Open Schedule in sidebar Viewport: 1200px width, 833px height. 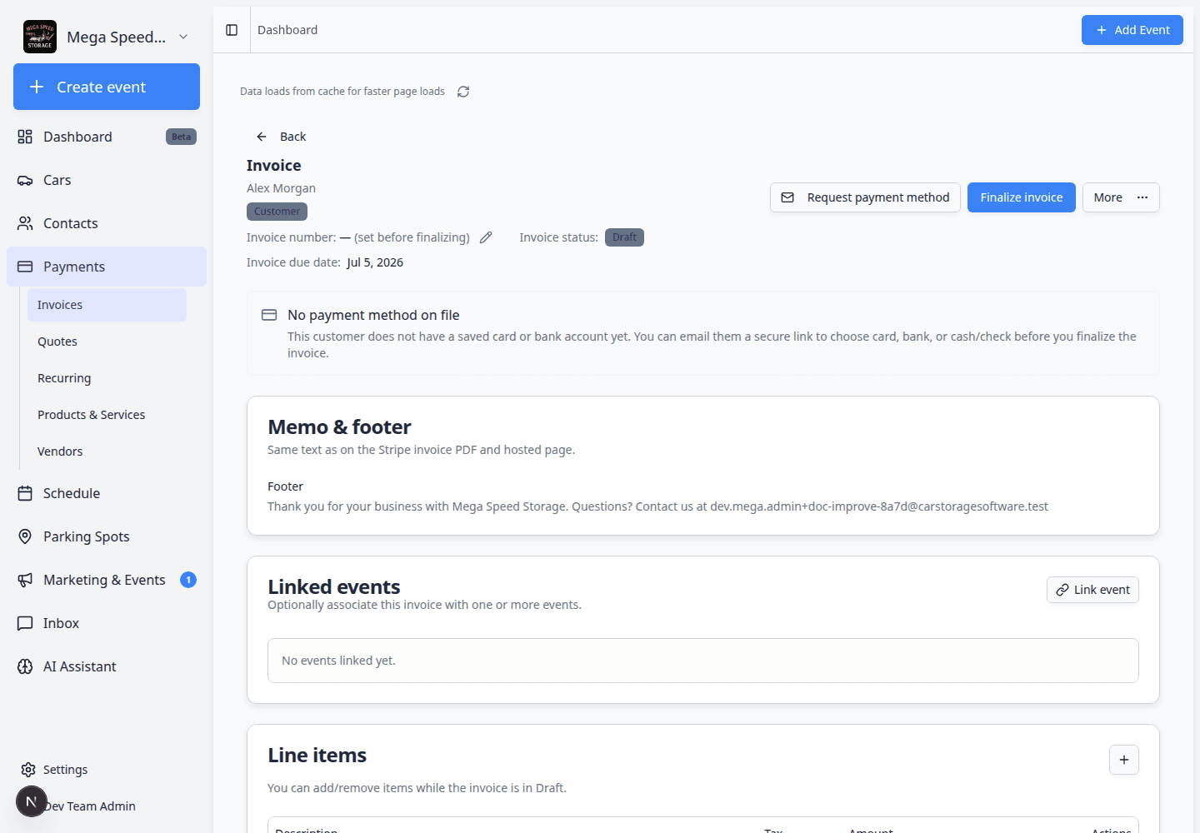pyautogui.click(x=107, y=493)
